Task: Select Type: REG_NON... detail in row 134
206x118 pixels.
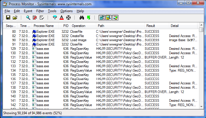Action: [x=182, y=70]
